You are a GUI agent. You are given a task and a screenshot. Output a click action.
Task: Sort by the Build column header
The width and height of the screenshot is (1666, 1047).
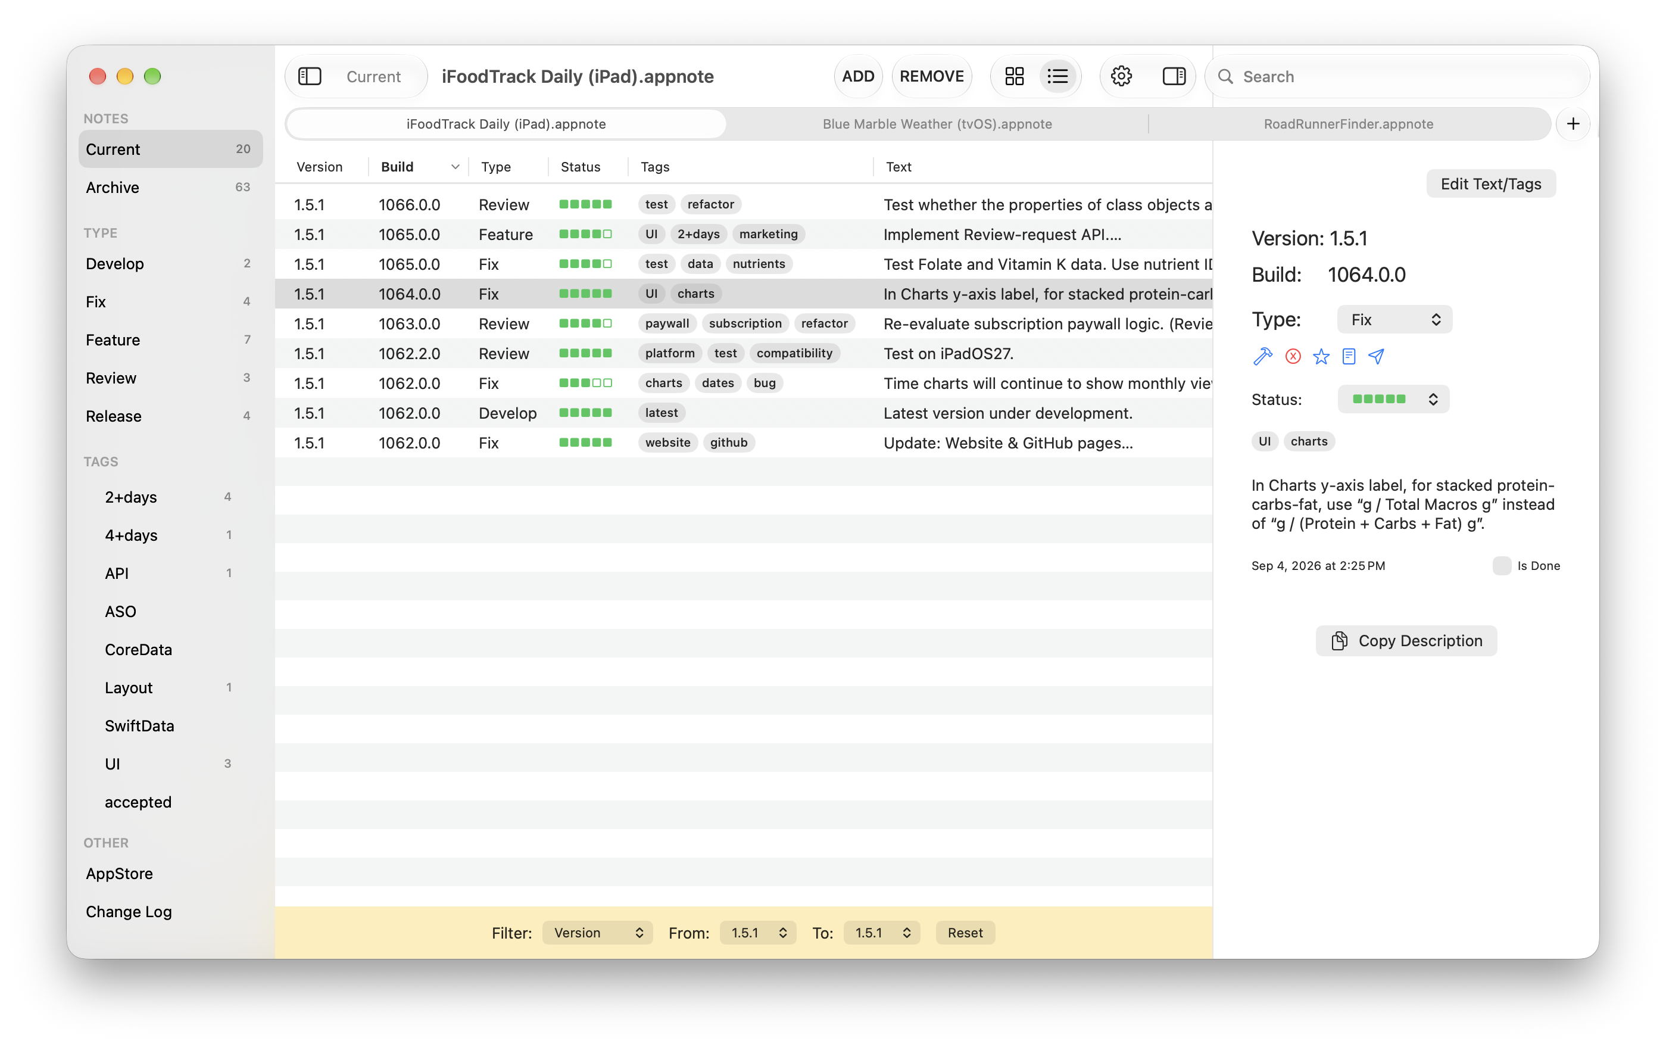pyautogui.click(x=419, y=167)
